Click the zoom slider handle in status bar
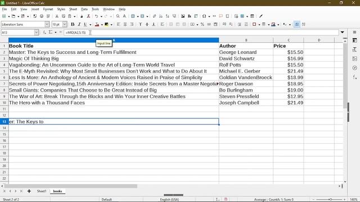Screen dimensions: 360x202 click(x=331, y=200)
